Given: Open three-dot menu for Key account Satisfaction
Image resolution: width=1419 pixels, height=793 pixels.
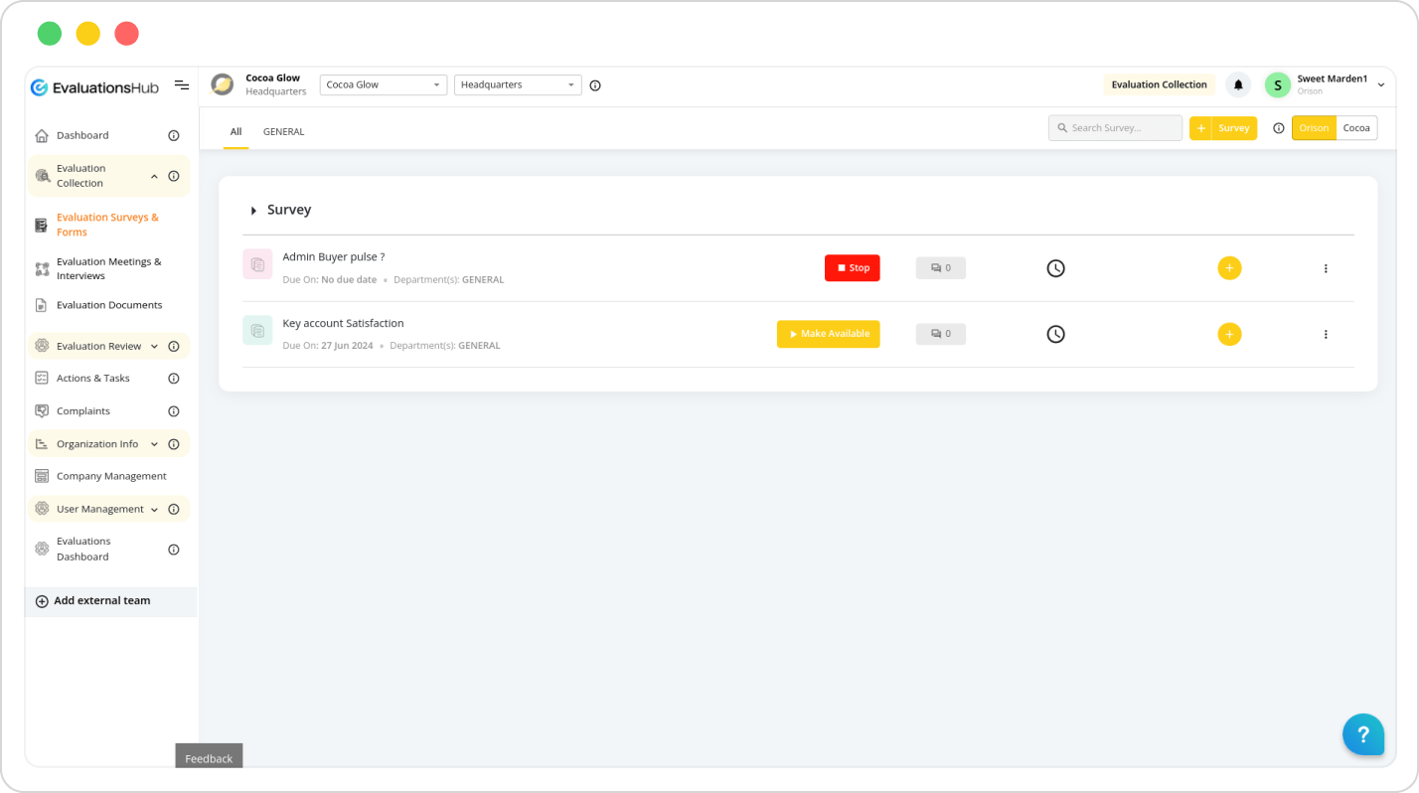Looking at the screenshot, I should pos(1326,335).
